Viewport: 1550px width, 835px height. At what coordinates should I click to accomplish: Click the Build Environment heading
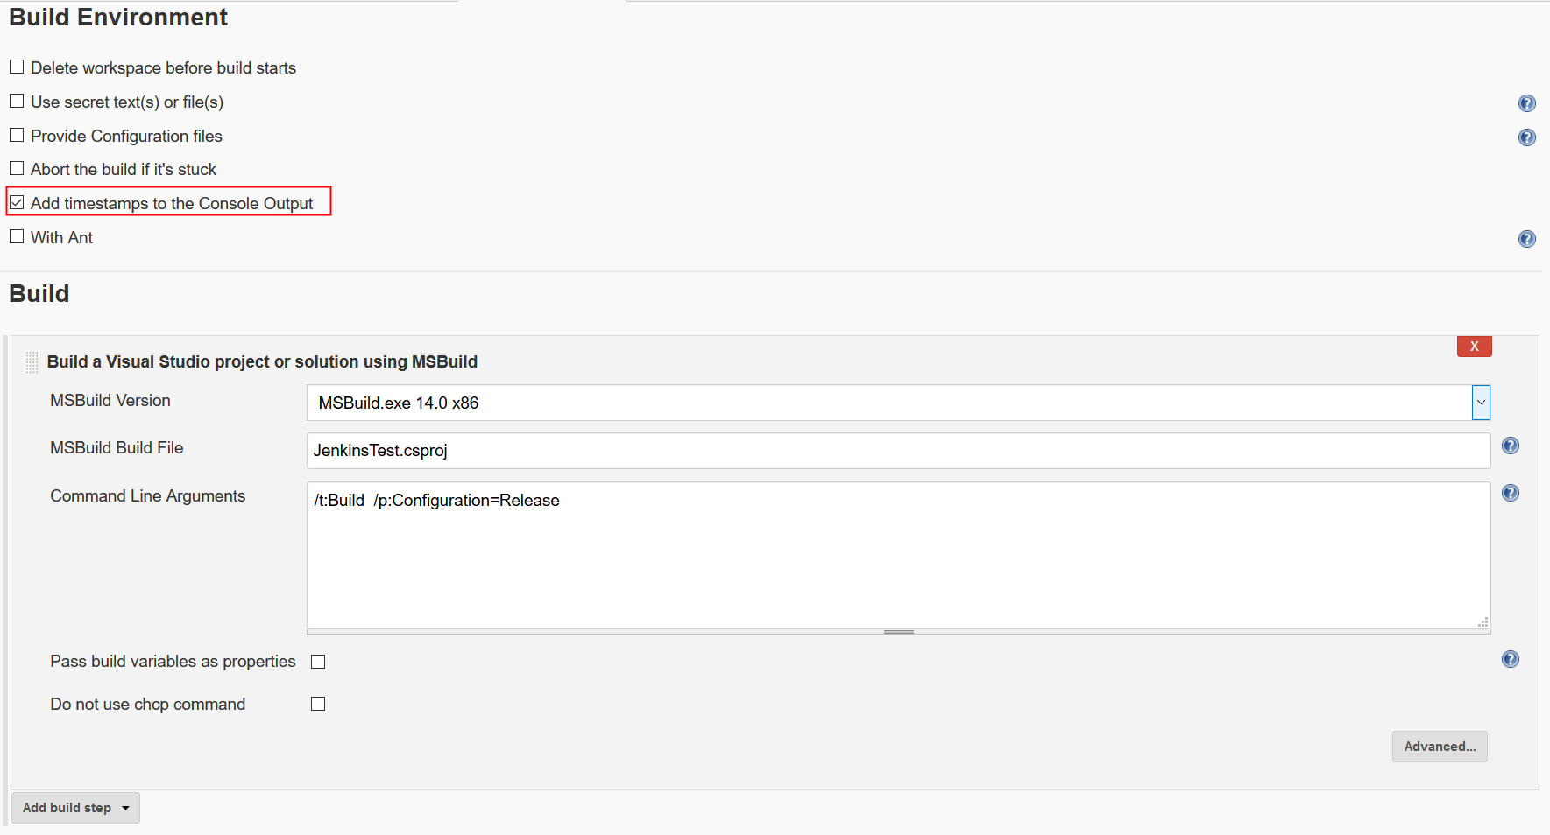(x=118, y=18)
